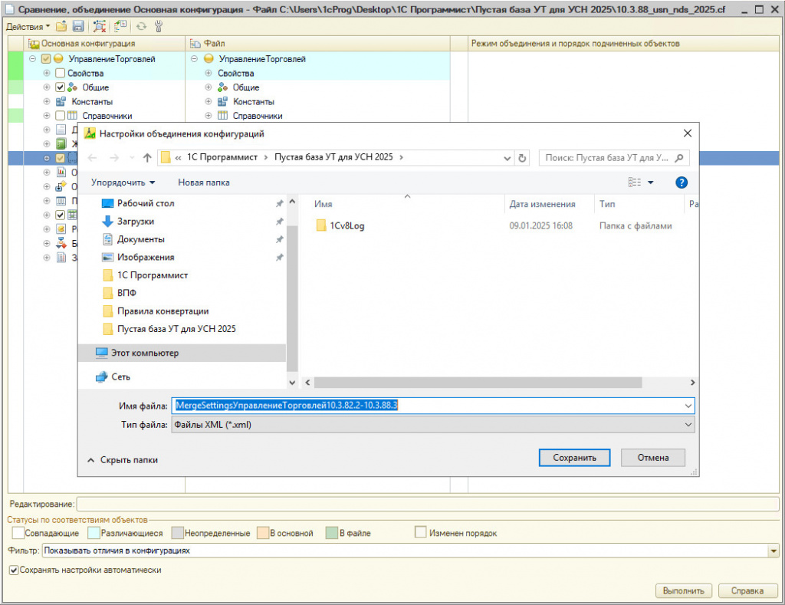Click the Отмена button in dialog
The image size is (785, 605).
(653, 458)
